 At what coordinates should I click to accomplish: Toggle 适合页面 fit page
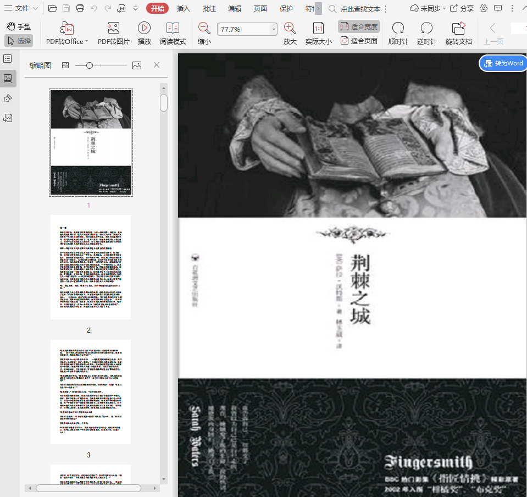tap(359, 41)
